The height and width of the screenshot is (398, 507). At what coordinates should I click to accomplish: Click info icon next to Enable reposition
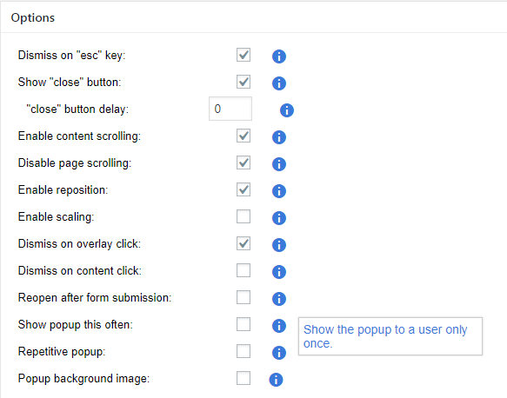tap(279, 191)
